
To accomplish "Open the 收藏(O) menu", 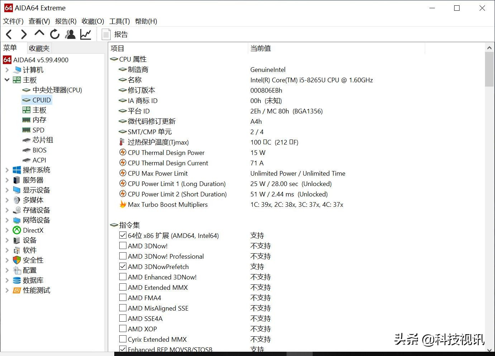I will tap(93, 21).
